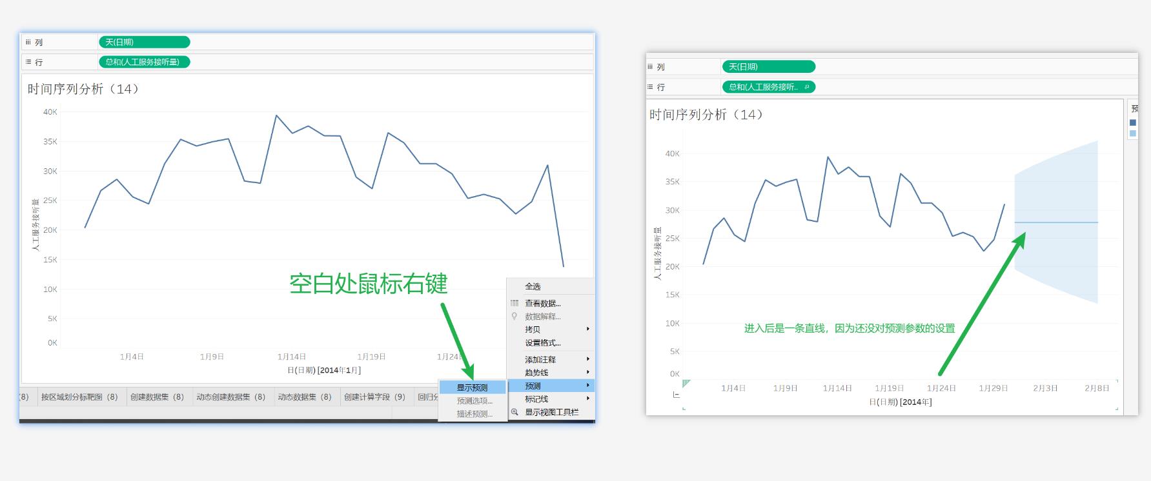Choose 设置格式... in the context menu

click(x=543, y=343)
